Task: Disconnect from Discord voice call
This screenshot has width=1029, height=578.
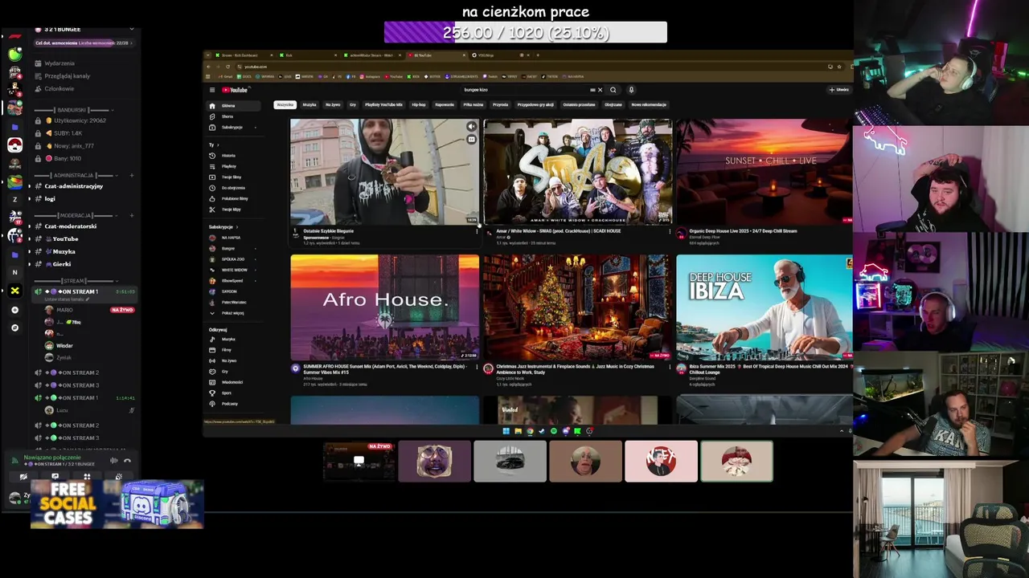Action: (127, 460)
